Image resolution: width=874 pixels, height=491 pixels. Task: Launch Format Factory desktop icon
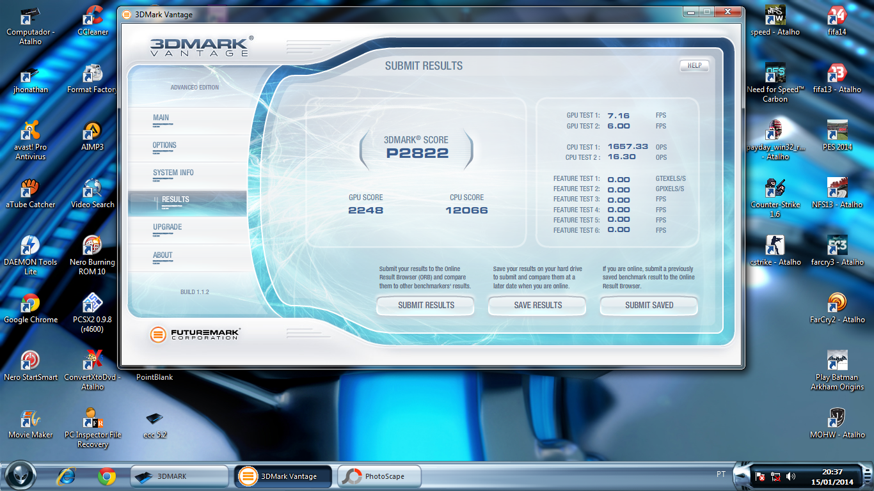(x=93, y=78)
